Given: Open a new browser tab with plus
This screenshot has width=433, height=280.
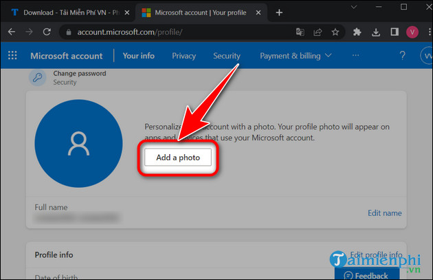Looking at the screenshot, I should [x=279, y=12].
